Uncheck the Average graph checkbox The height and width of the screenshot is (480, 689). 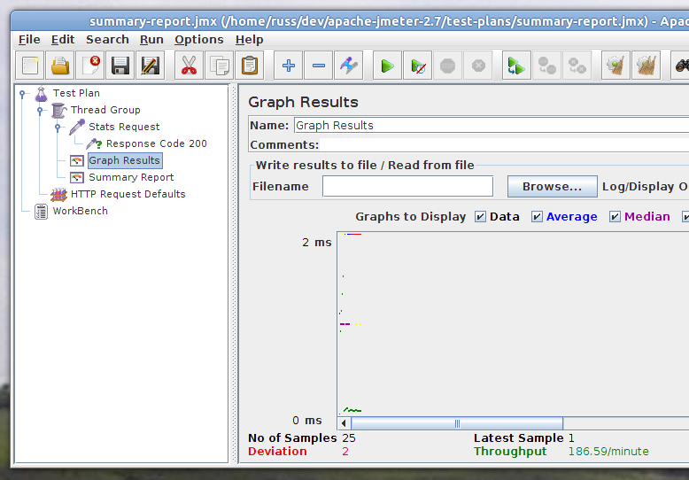click(537, 216)
